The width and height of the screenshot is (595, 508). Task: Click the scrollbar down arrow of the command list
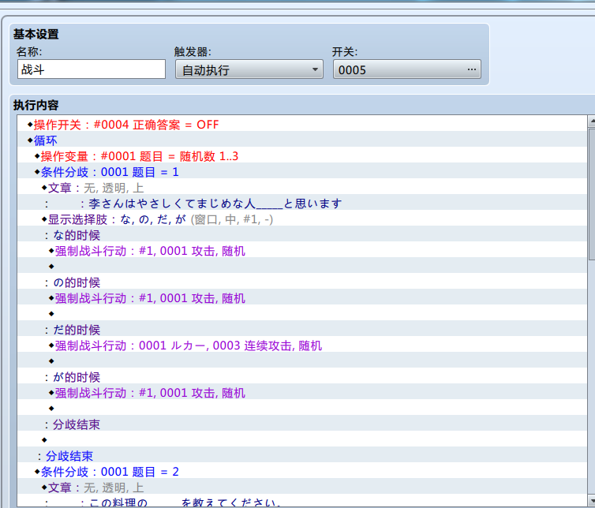pos(592,500)
